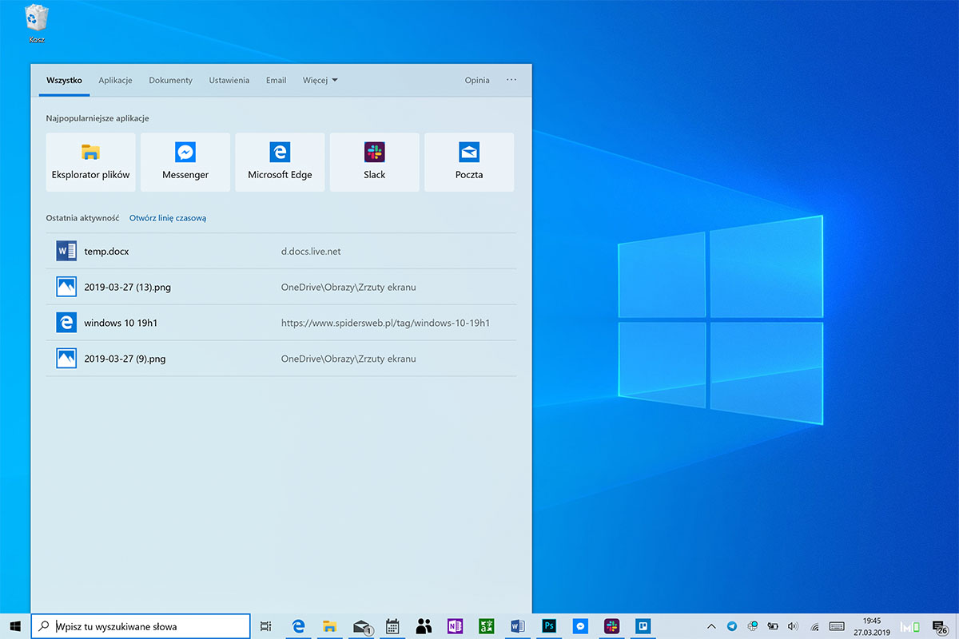
Task: Open the touch keyboard from tray
Action: [837, 626]
